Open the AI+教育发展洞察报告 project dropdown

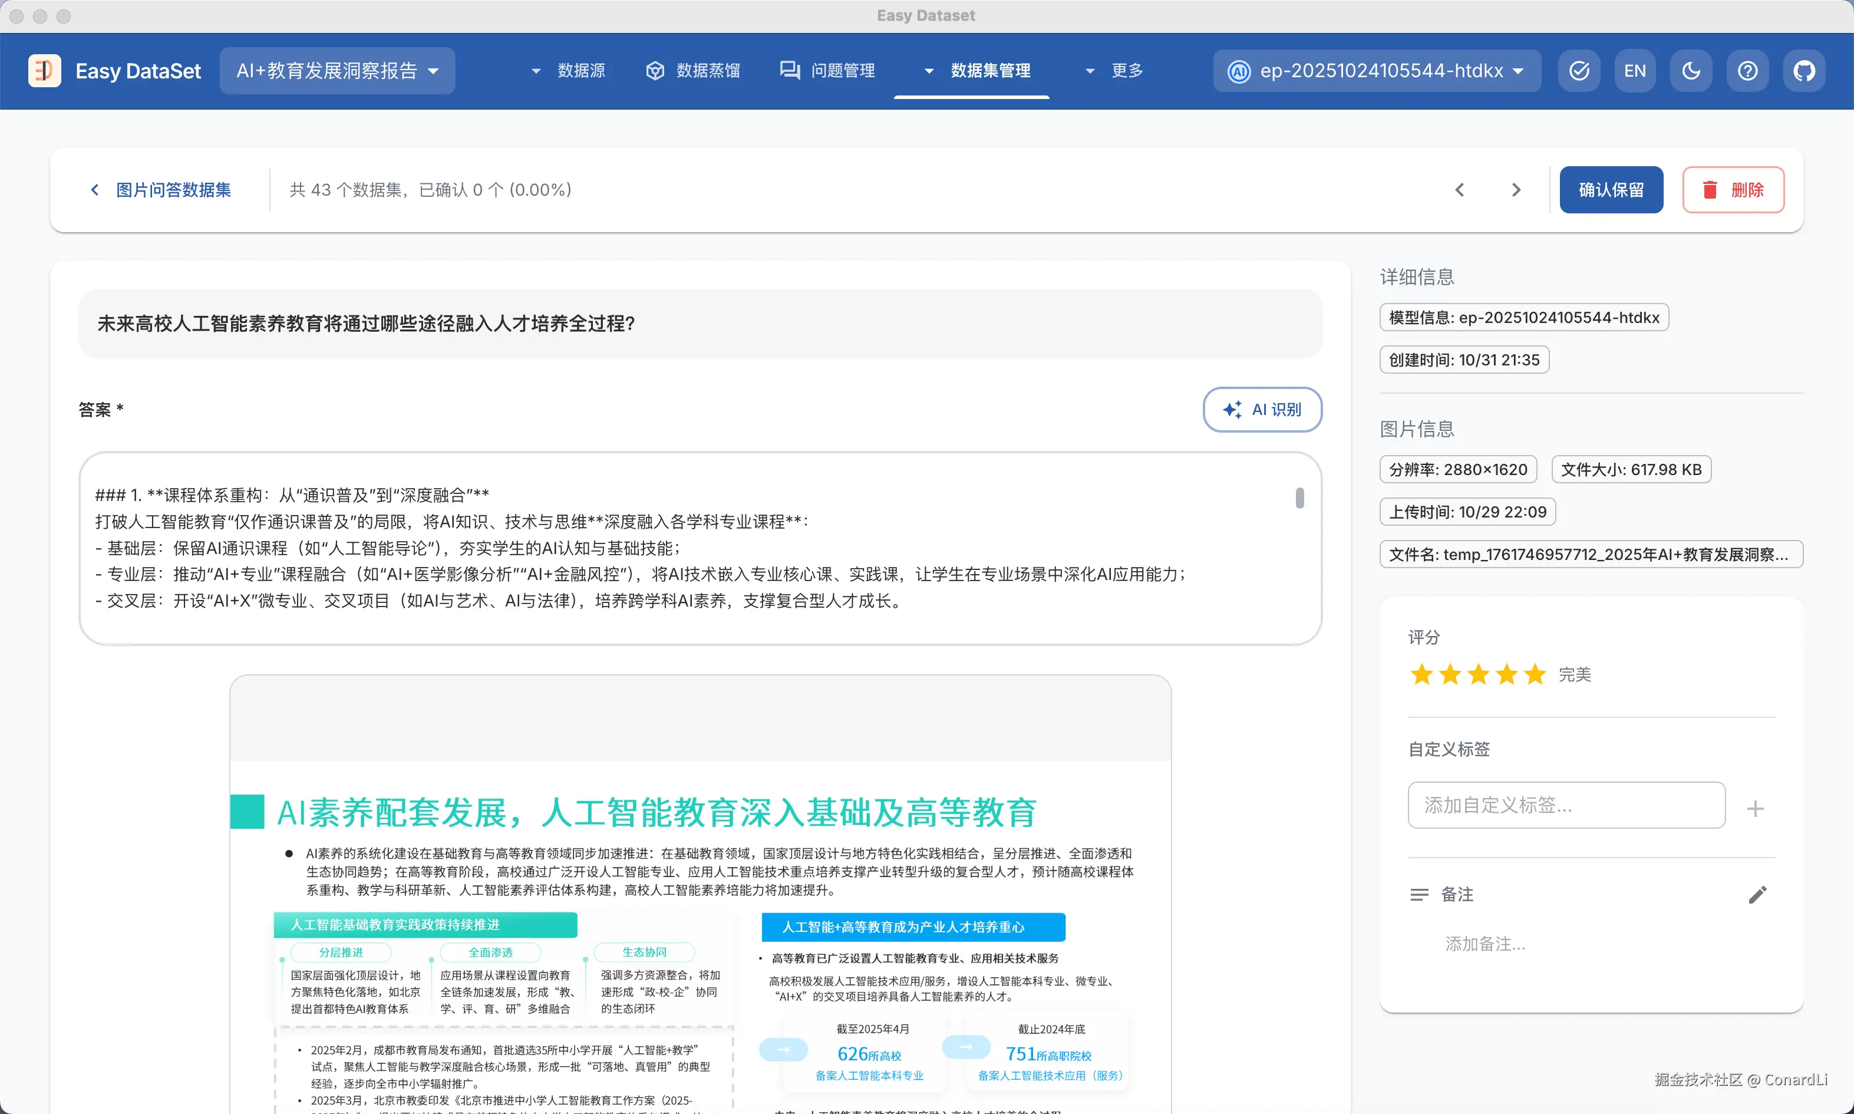337,71
